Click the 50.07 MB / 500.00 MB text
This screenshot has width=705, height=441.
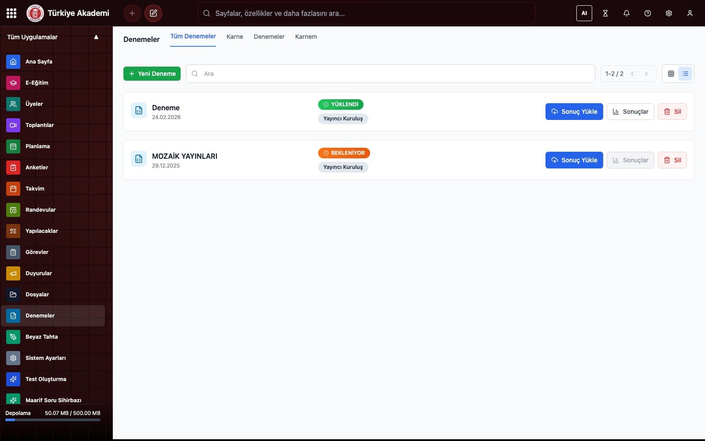pos(73,413)
